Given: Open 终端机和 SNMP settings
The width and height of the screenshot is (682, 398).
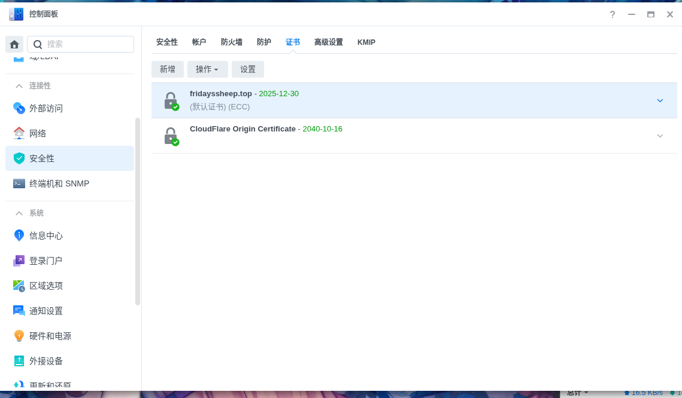Looking at the screenshot, I should click(59, 183).
